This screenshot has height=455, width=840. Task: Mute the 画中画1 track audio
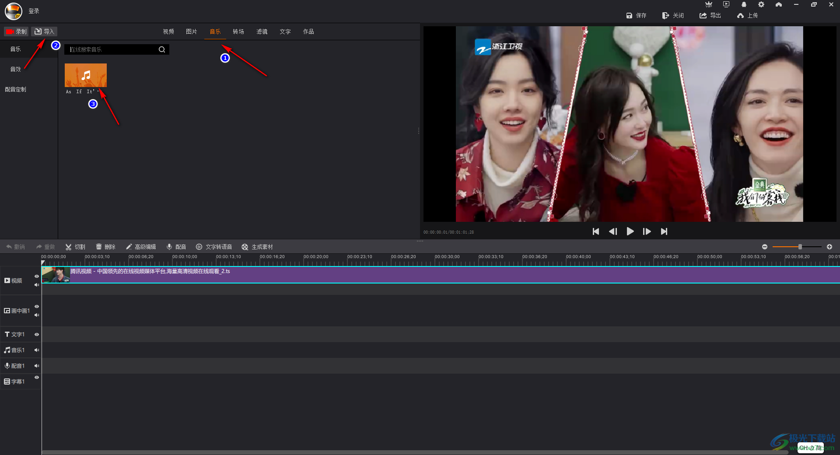[x=37, y=315]
